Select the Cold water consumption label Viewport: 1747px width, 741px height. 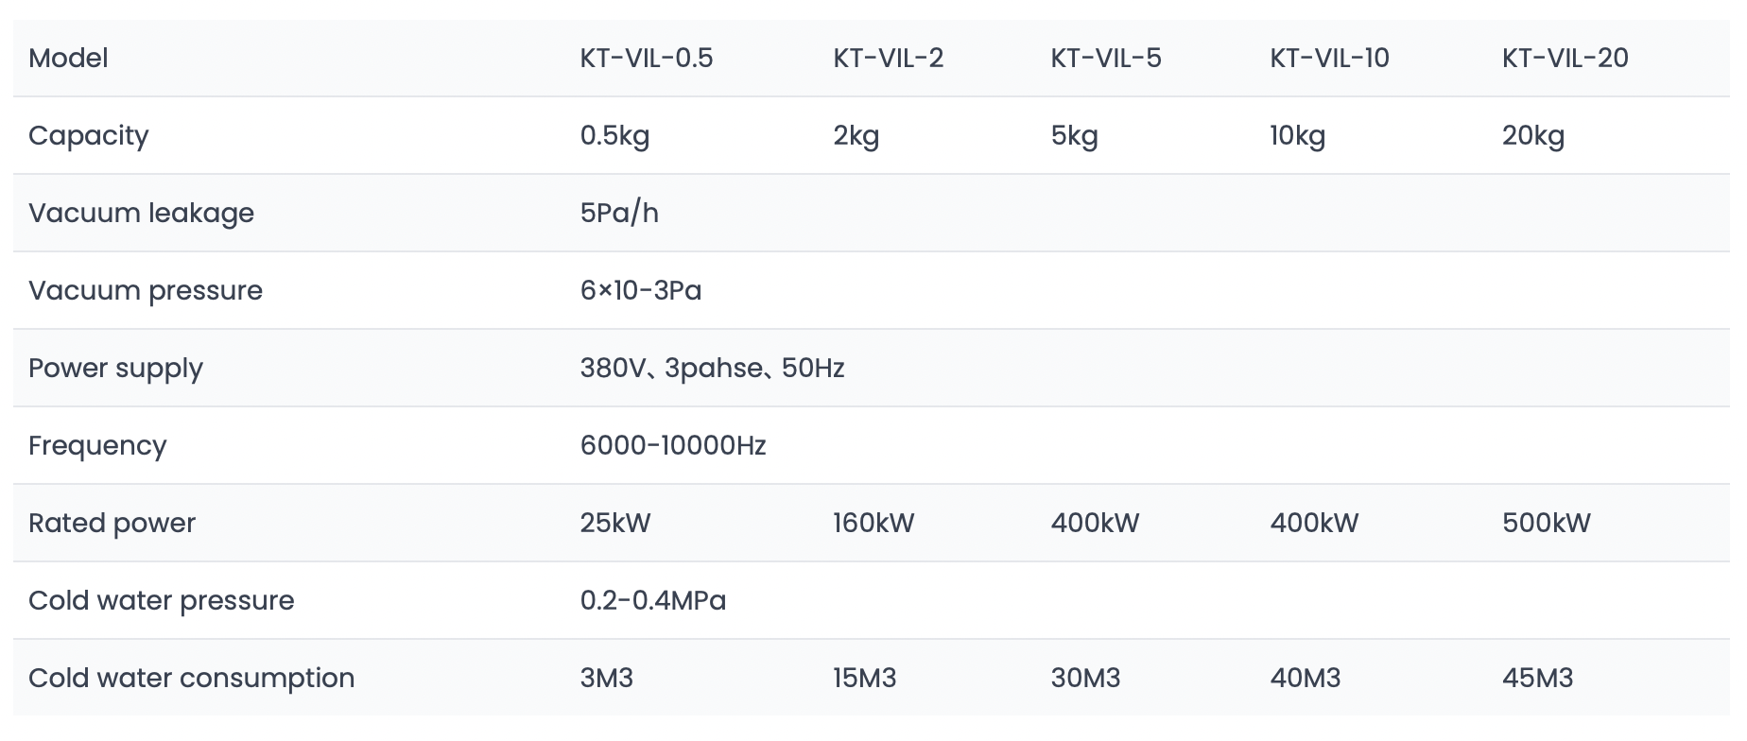192,679
